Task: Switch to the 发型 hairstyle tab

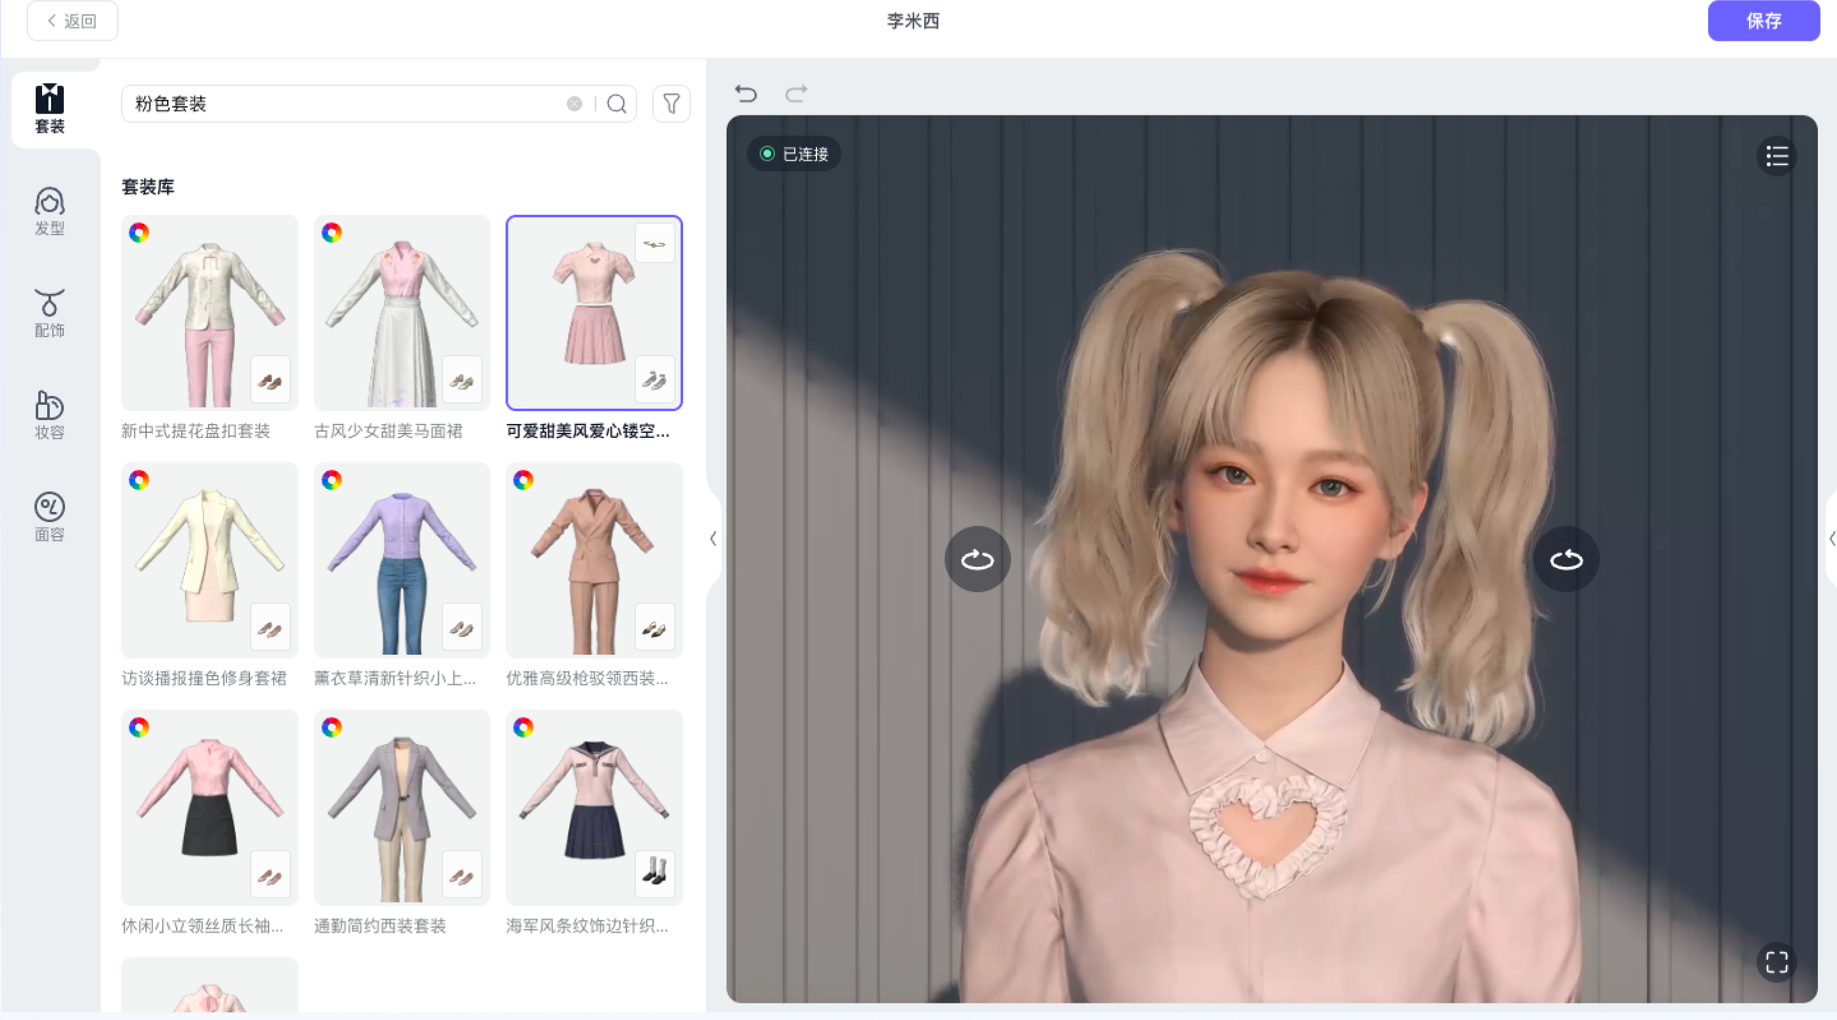Action: click(49, 211)
